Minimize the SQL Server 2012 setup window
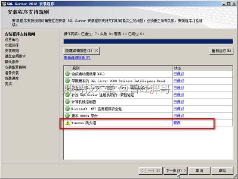The height and width of the screenshot is (179, 238). coord(223,3)
